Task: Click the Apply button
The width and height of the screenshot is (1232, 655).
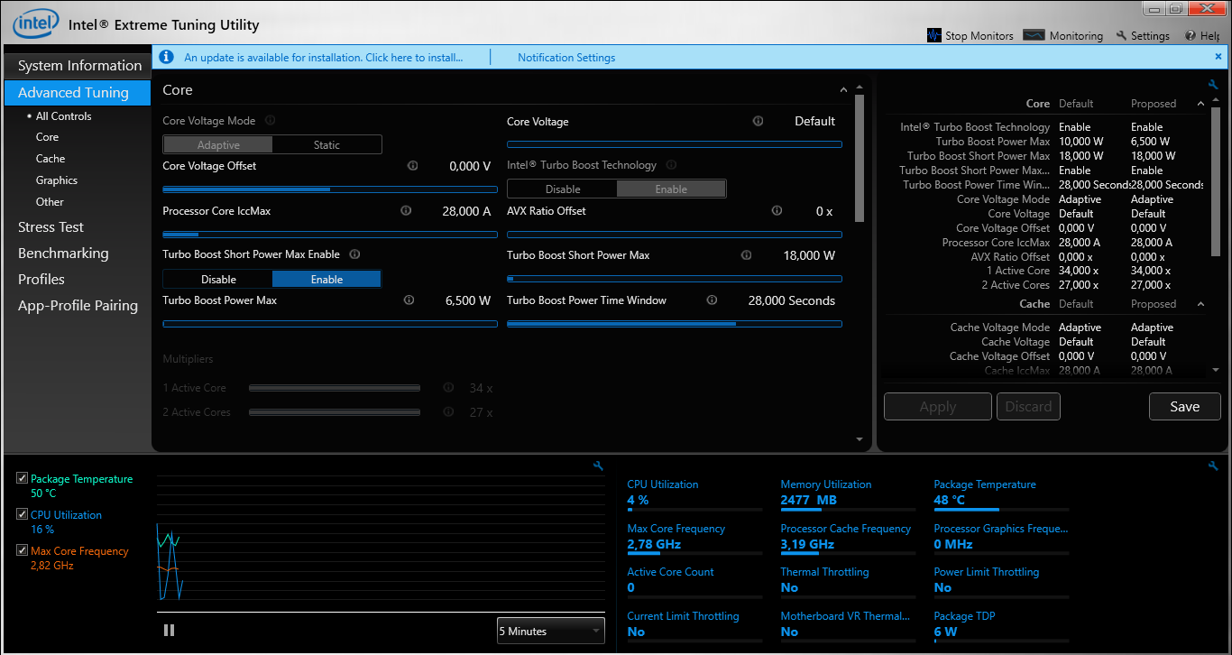Action: [x=938, y=407]
